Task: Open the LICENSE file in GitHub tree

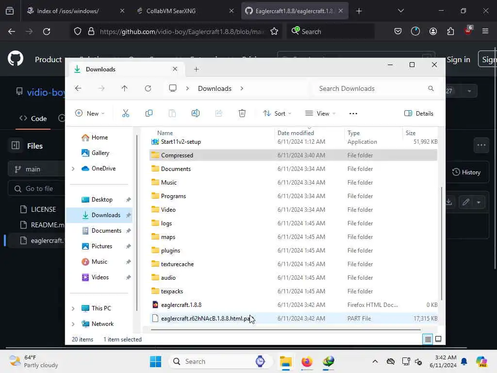Action: tap(43, 209)
